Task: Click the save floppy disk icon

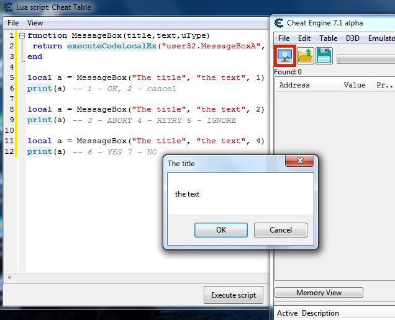Action: pyautogui.click(x=324, y=56)
